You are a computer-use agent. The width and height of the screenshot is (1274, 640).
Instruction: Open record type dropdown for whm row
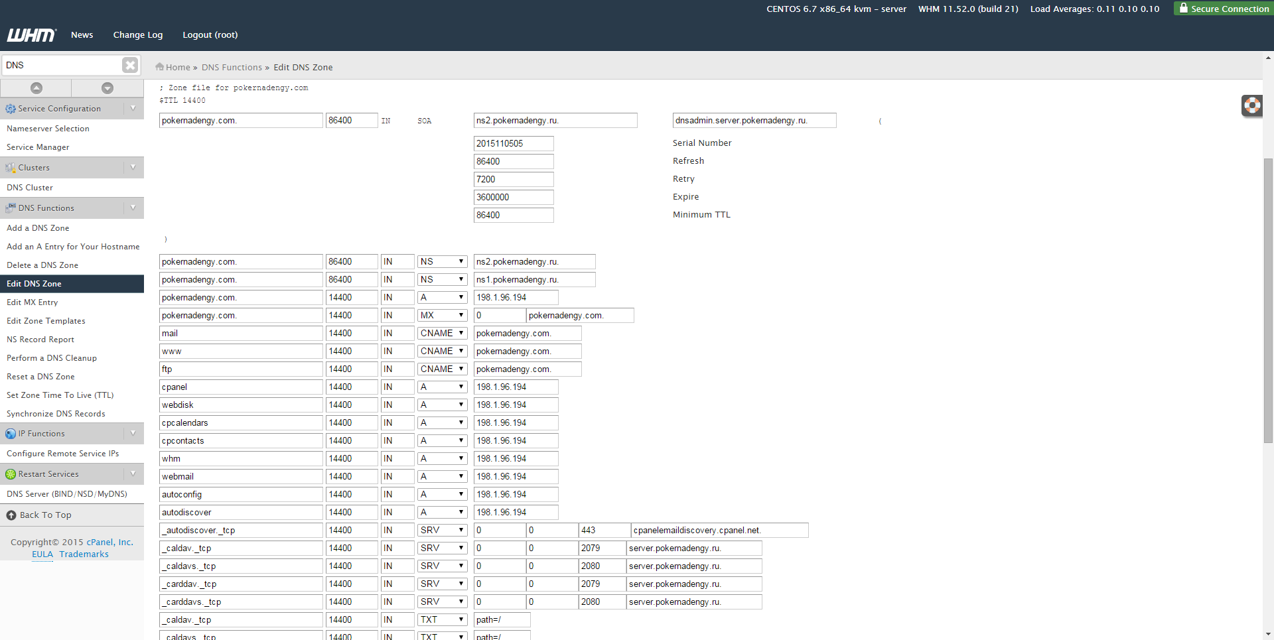click(442, 459)
